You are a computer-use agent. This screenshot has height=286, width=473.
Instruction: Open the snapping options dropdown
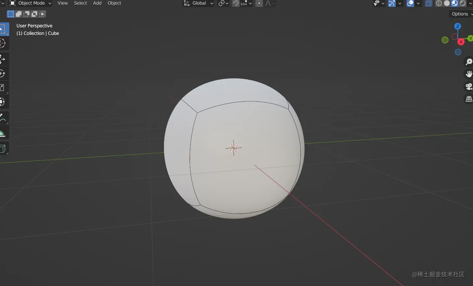[246, 3]
